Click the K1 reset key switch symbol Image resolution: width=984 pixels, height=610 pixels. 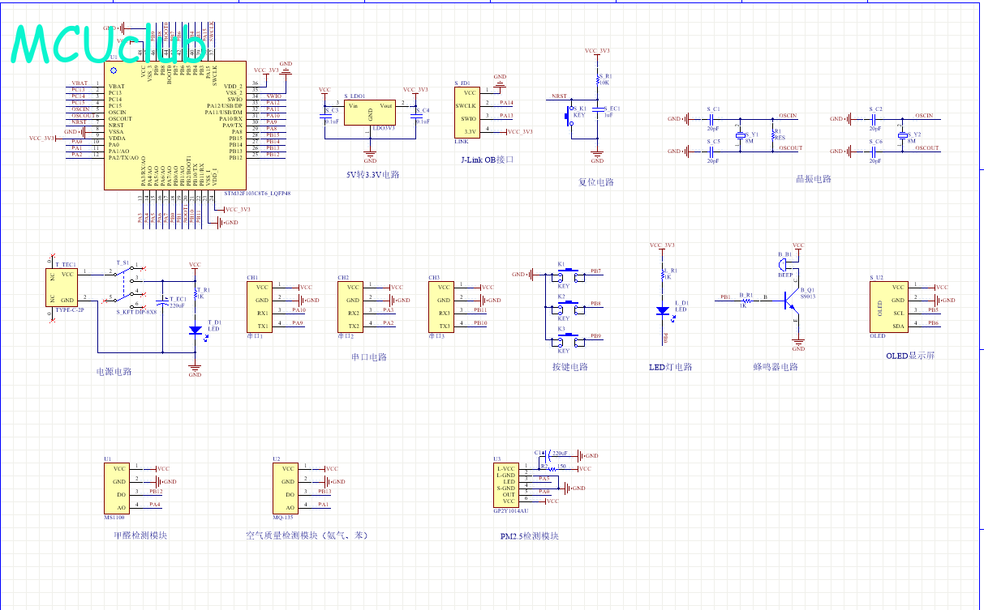coord(569,113)
